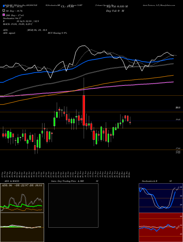Click the '50 Day = 18.76' legend text
Viewport: 183px width, 242px height.
[14, 11]
